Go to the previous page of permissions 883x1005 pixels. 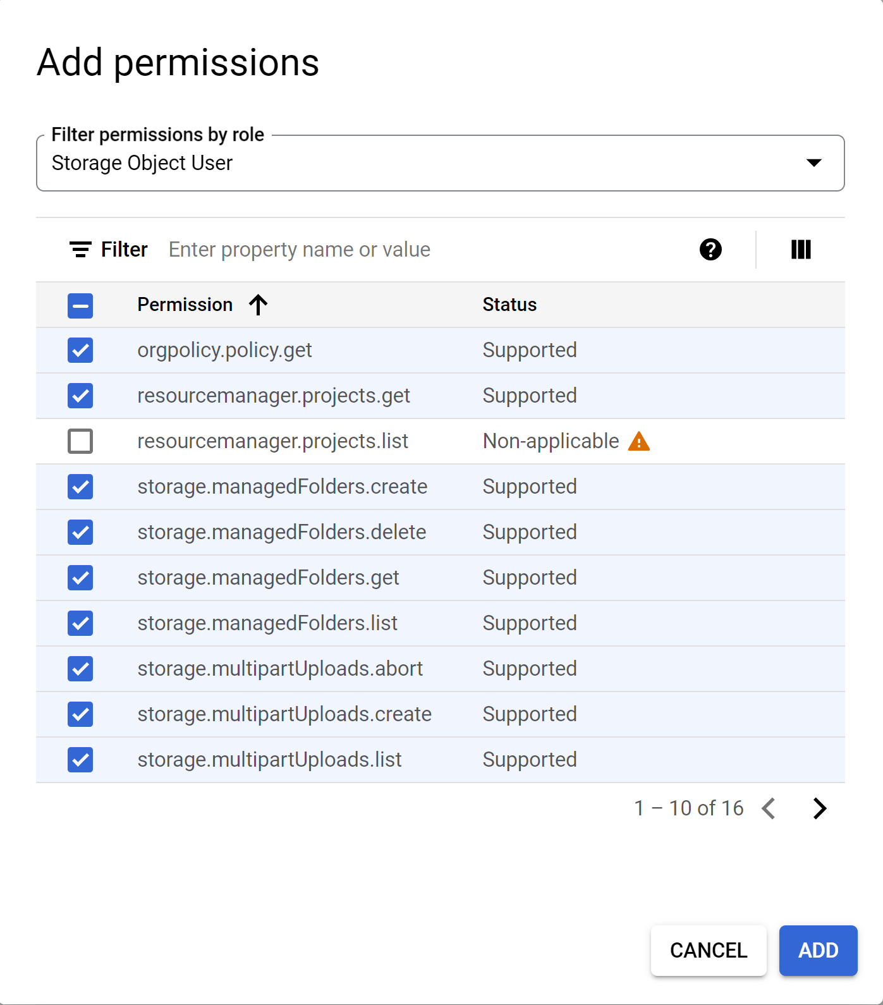pyautogui.click(x=769, y=808)
